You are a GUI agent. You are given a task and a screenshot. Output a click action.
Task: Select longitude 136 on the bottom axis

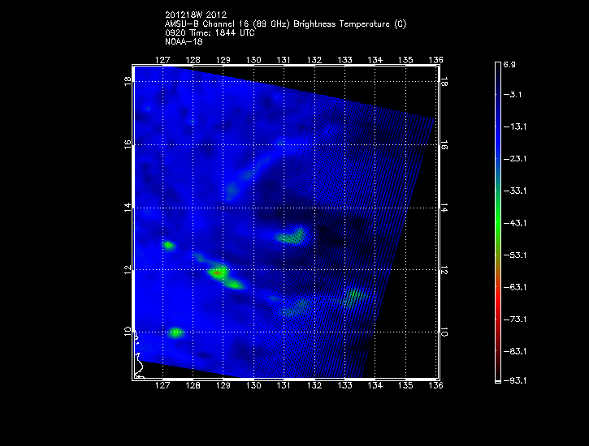click(435, 385)
